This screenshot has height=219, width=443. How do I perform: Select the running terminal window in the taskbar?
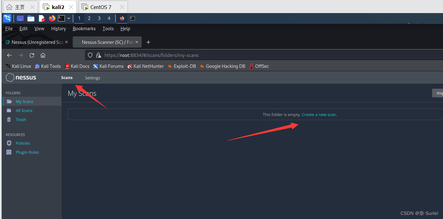coord(133,18)
